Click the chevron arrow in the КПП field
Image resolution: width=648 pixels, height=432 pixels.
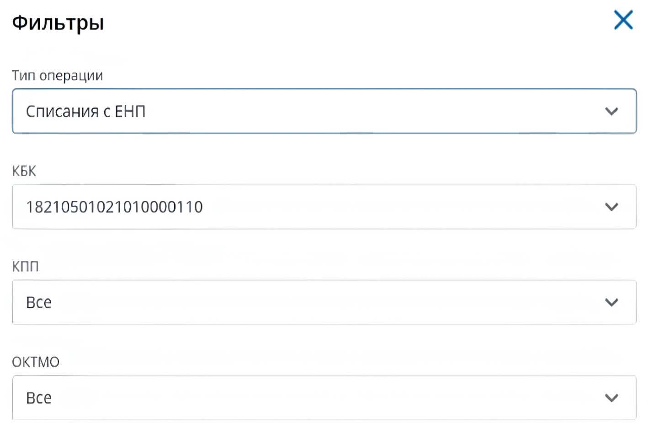[x=611, y=302]
